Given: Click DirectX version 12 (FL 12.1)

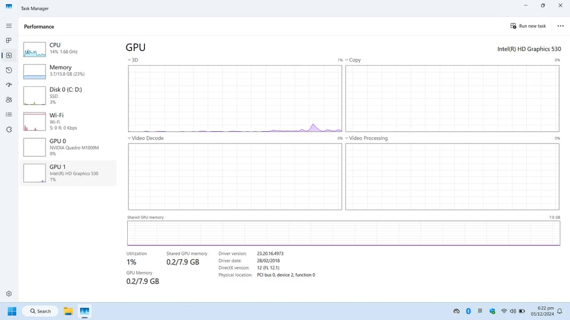Looking at the screenshot, I should tap(268, 268).
